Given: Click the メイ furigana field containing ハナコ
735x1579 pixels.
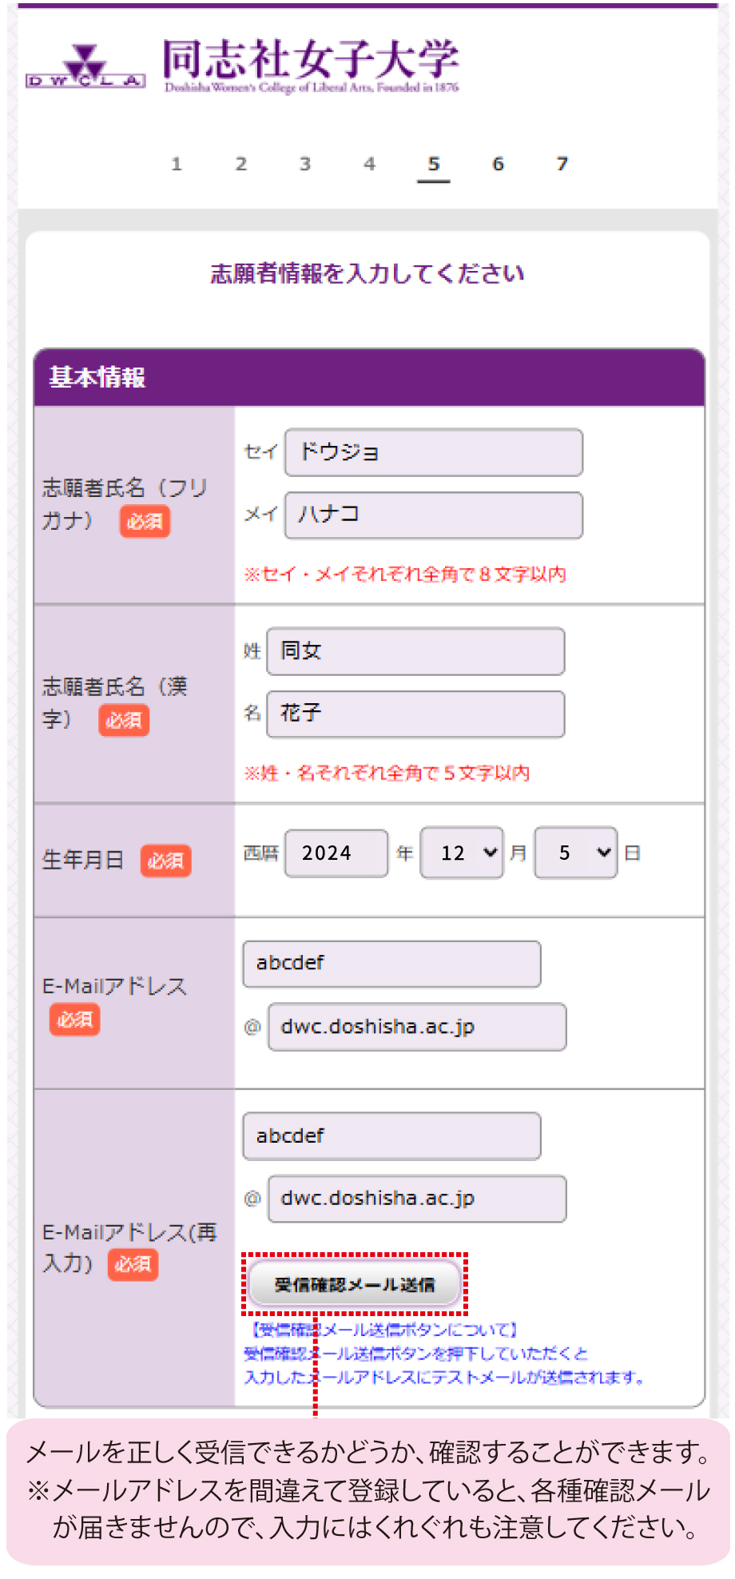Looking at the screenshot, I should click(x=434, y=515).
